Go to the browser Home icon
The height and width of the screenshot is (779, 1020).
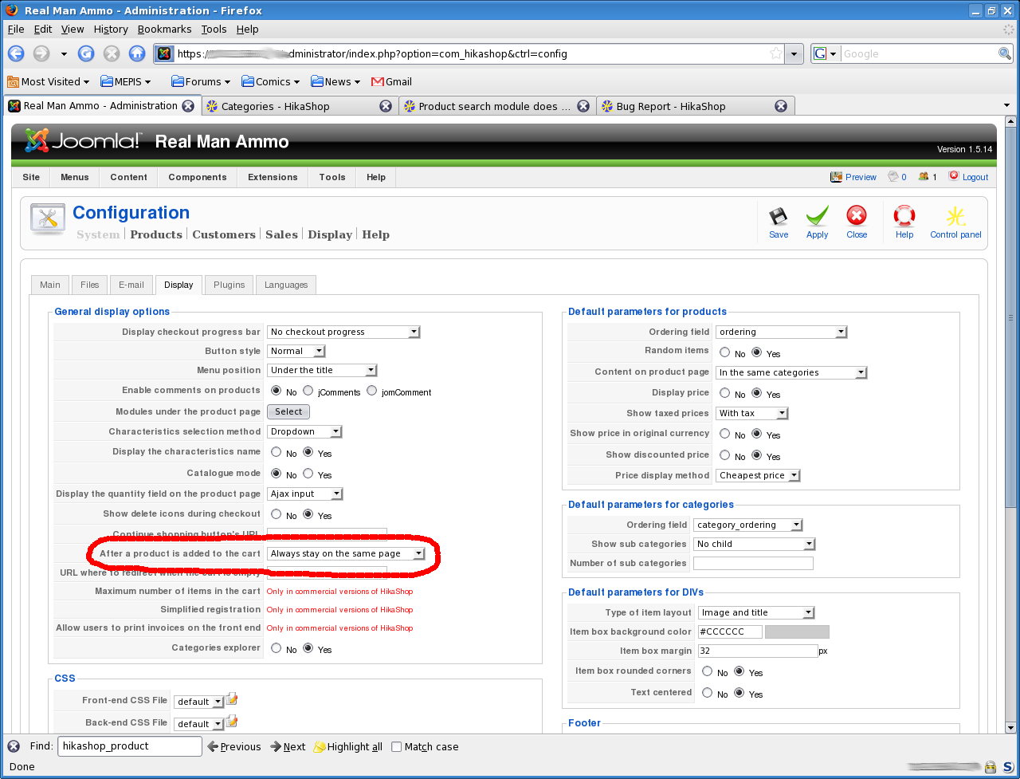tap(137, 53)
